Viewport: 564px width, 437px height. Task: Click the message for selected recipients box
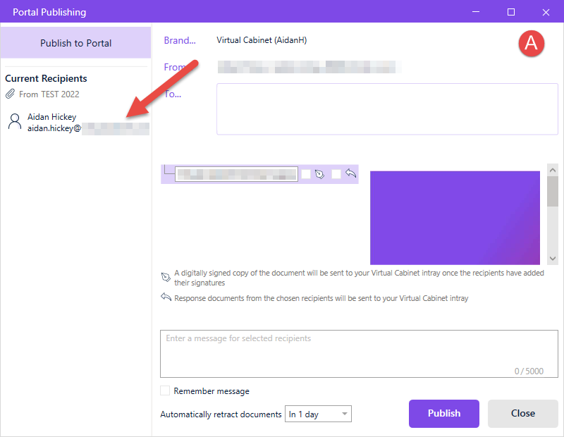click(x=359, y=354)
